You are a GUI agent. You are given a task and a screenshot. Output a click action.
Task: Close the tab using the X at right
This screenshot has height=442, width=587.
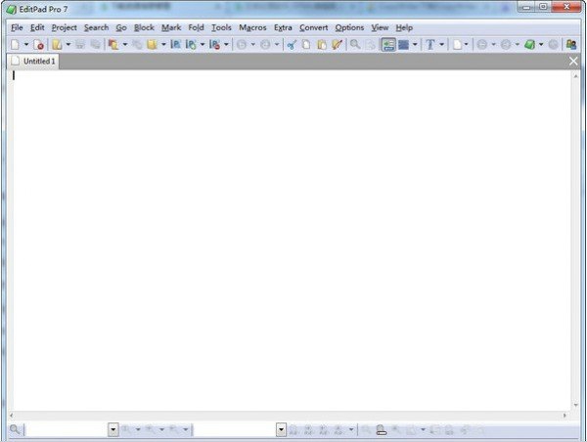pyautogui.click(x=574, y=61)
